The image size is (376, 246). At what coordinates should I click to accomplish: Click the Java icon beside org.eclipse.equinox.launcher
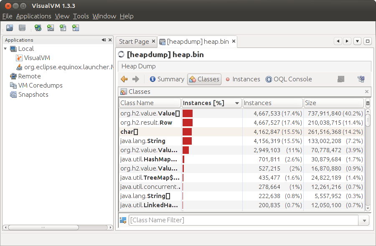tap(19, 67)
